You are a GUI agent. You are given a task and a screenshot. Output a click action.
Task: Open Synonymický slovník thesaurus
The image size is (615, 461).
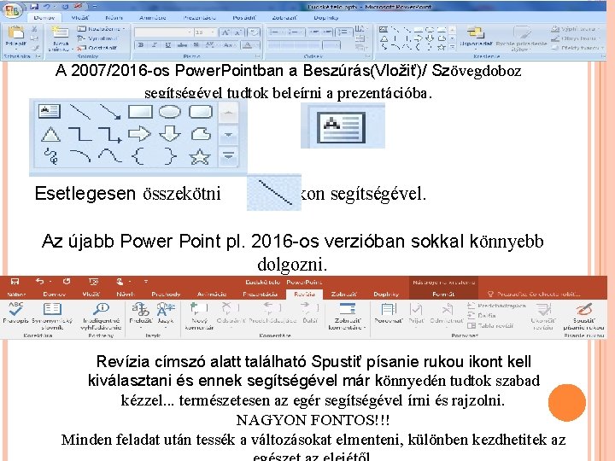point(52,317)
